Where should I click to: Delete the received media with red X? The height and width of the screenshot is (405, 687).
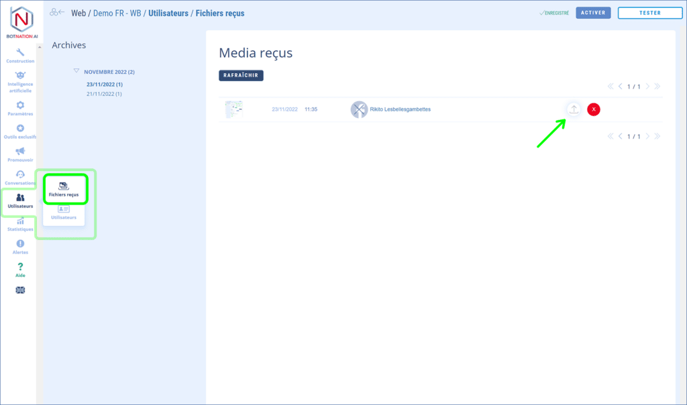[x=594, y=109]
